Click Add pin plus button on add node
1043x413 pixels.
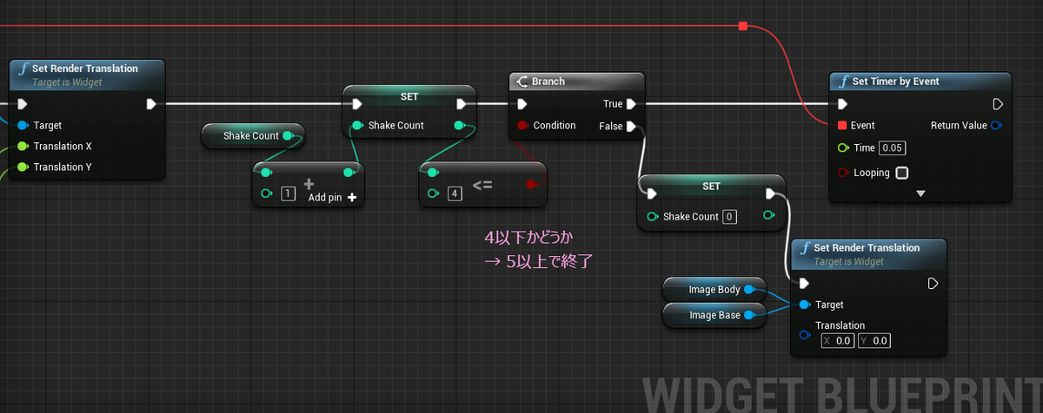pos(352,198)
